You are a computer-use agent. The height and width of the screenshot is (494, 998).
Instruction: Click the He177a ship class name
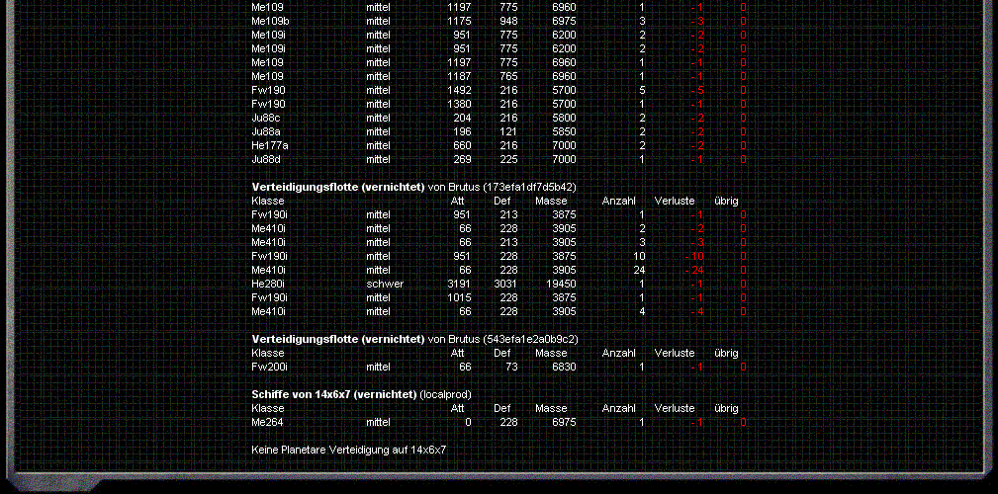click(270, 145)
